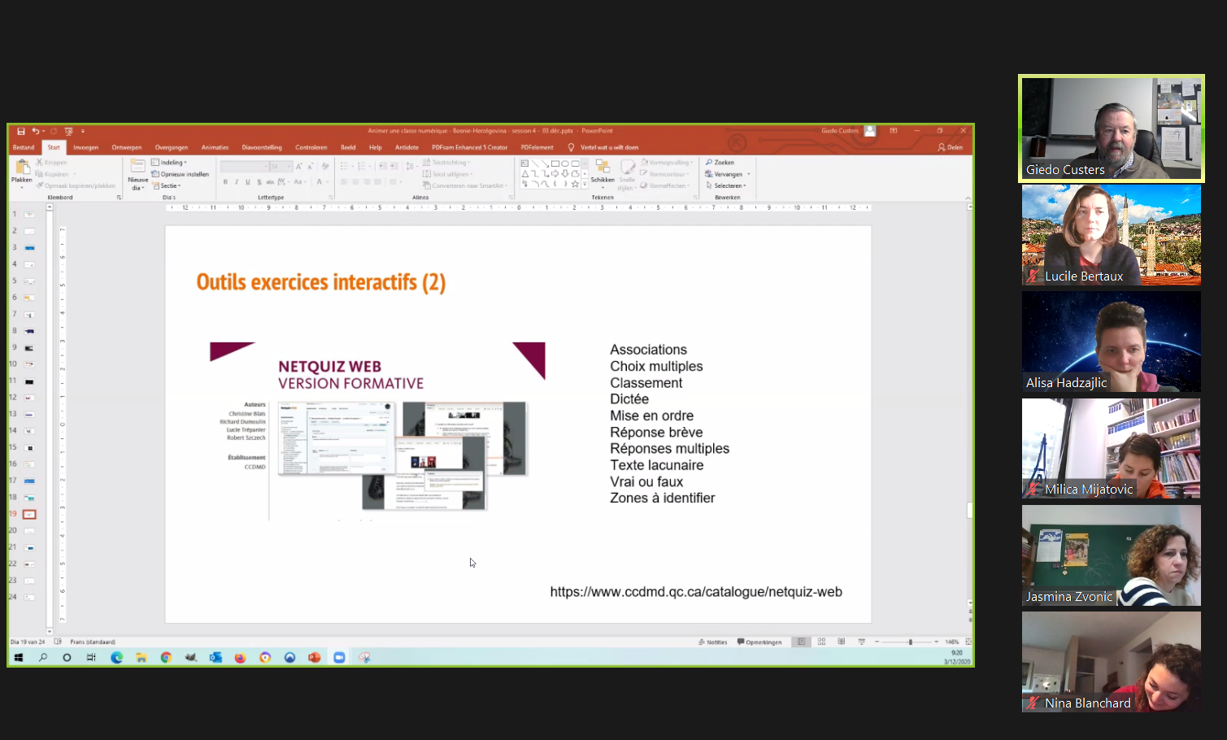This screenshot has width=1227, height=740.
Task: Click the Undo arrow icon
Action: coord(35,131)
